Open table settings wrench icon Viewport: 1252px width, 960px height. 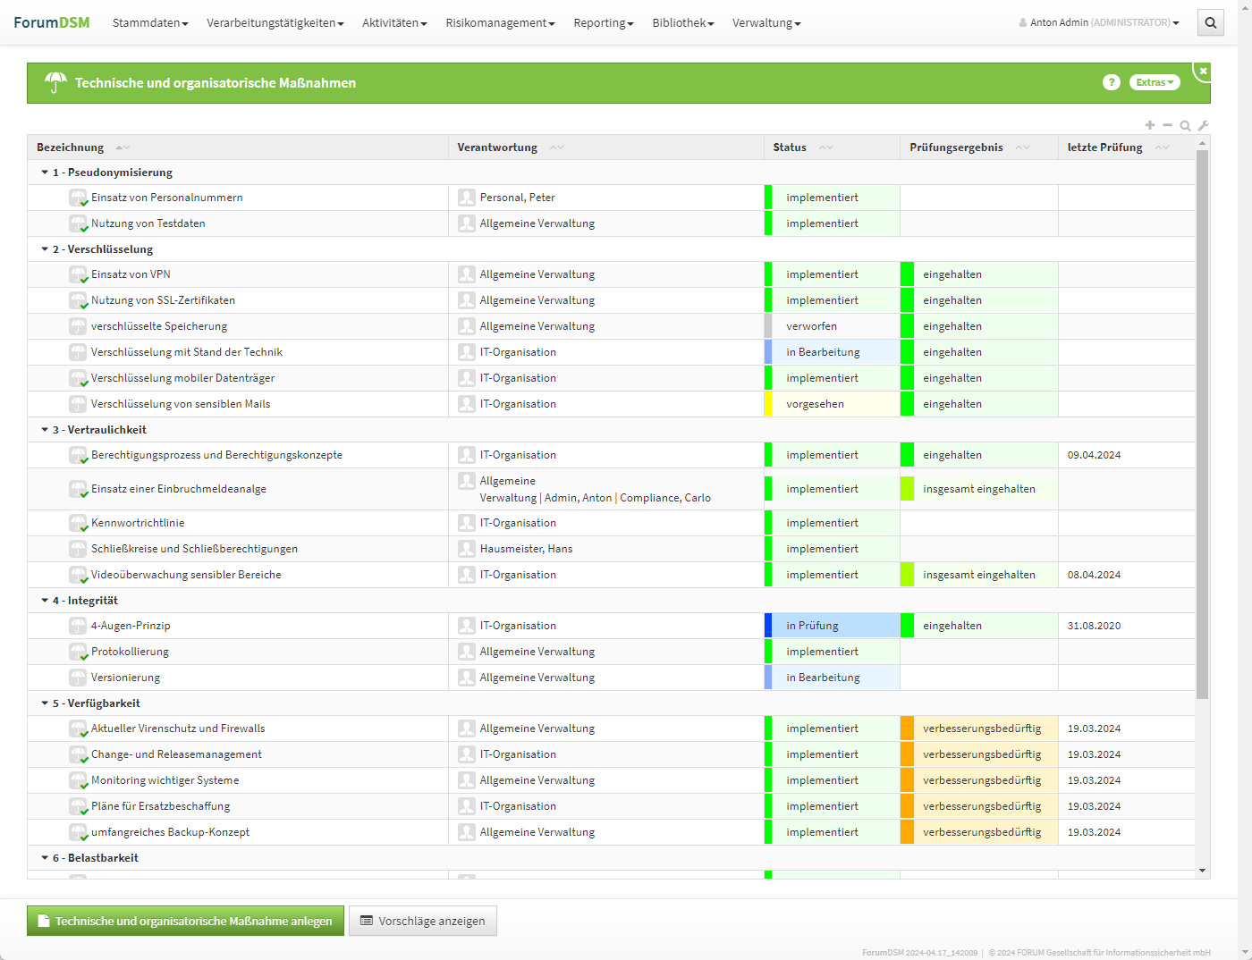(1203, 126)
